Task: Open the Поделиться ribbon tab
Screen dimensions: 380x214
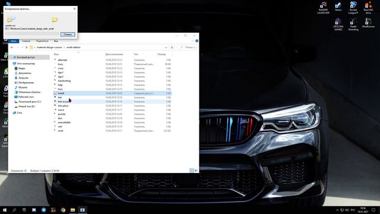Action: point(42,41)
